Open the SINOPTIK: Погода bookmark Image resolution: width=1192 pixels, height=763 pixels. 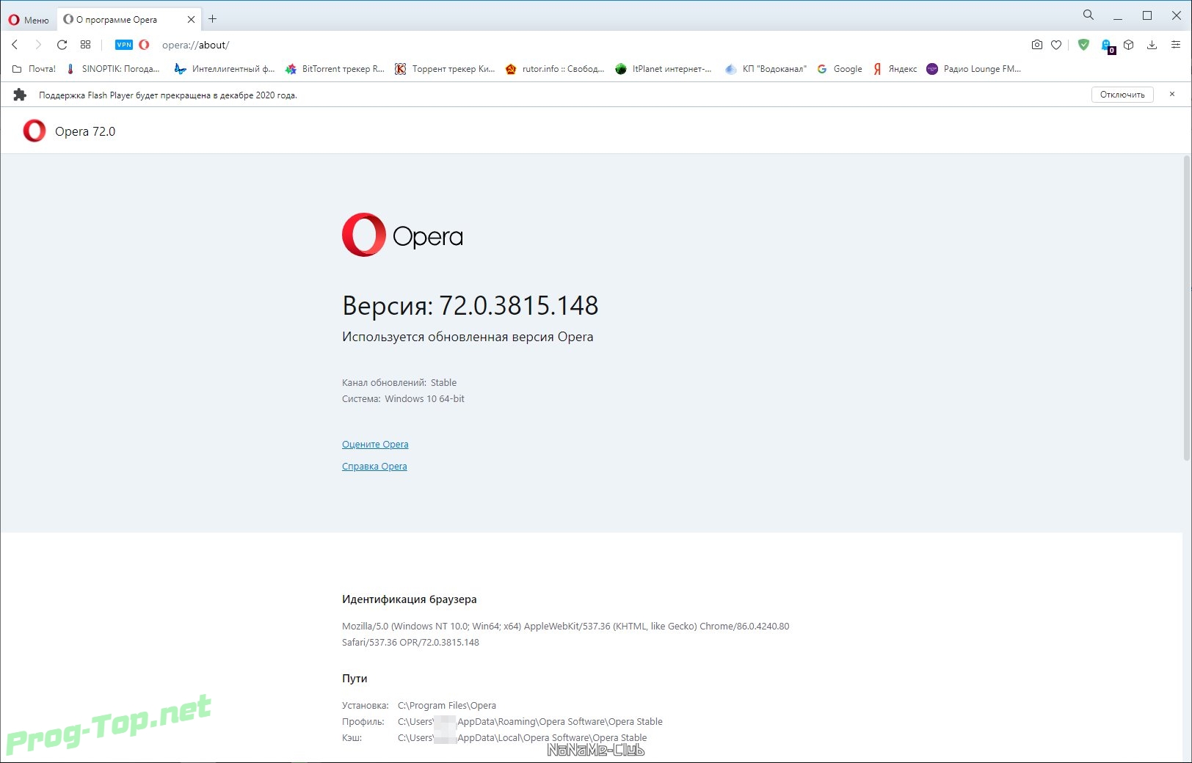(112, 69)
